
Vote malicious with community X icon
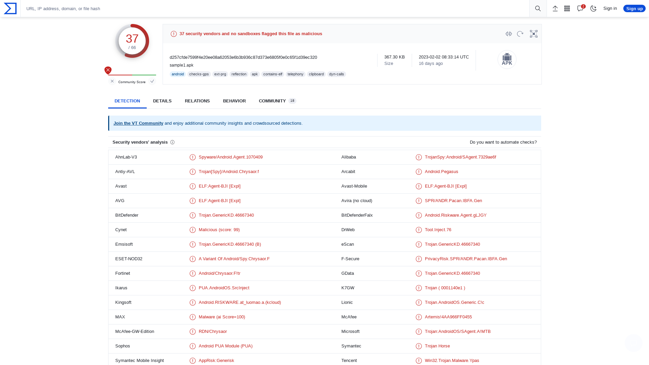click(112, 81)
